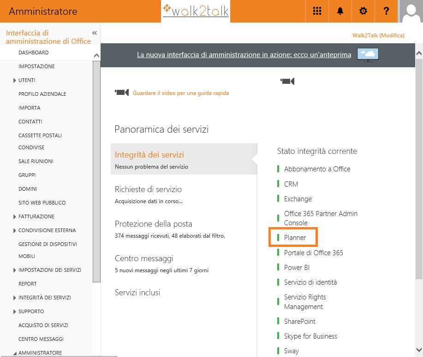Open IMPOSTAZIONE in the sidebar
Image resolution: width=423 pixels, height=357 pixels.
coord(36,66)
